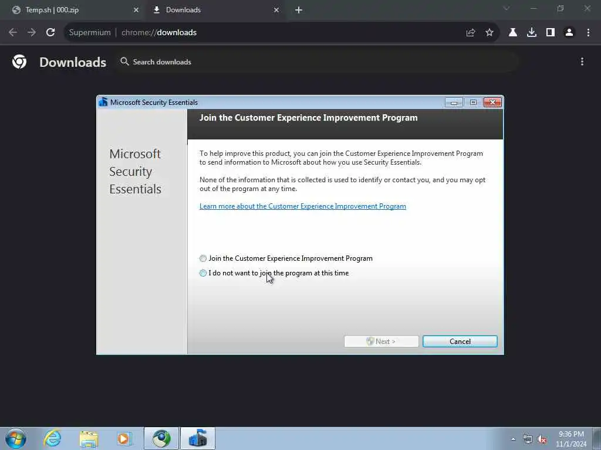Open the network tray icon
Image resolution: width=601 pixels, height=450 pixels.
528,439
